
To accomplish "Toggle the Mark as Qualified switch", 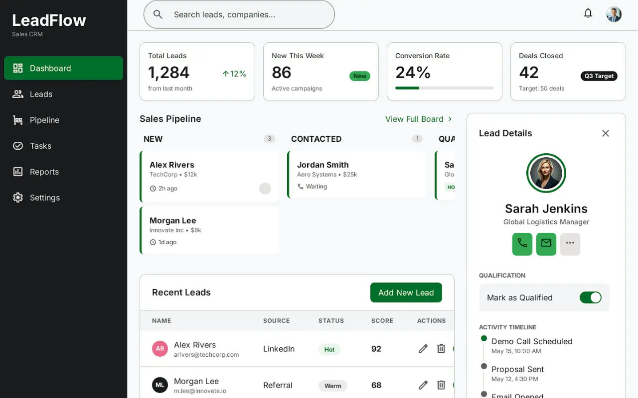I will click(591, 298).
